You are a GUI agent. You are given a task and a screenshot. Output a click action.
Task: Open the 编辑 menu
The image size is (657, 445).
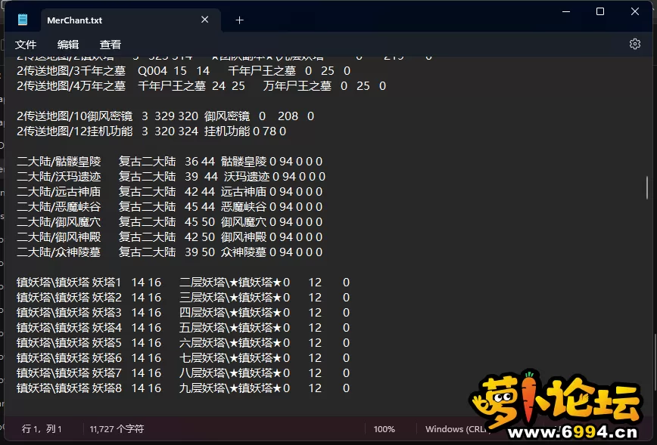click(x=68, y=45)
